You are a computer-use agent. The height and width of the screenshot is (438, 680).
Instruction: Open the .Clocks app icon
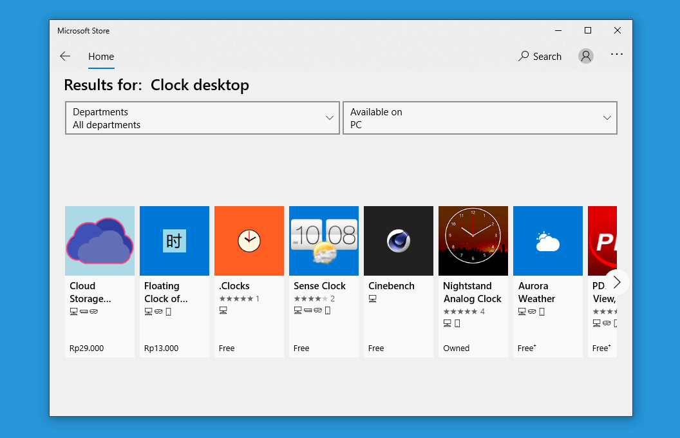(x=249, y=241)
